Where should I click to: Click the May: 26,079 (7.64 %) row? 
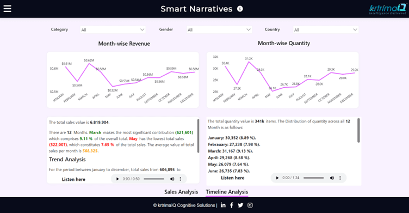[x=228, y=165]
